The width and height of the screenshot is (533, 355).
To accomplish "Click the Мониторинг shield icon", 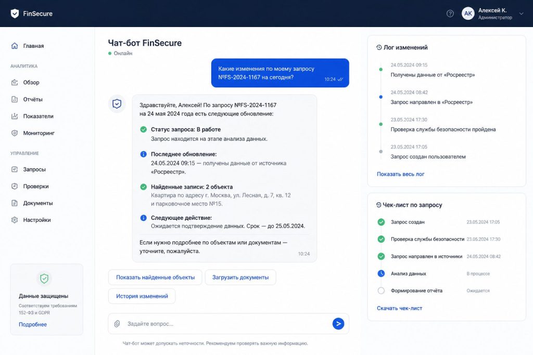I will tap(14, 133).
